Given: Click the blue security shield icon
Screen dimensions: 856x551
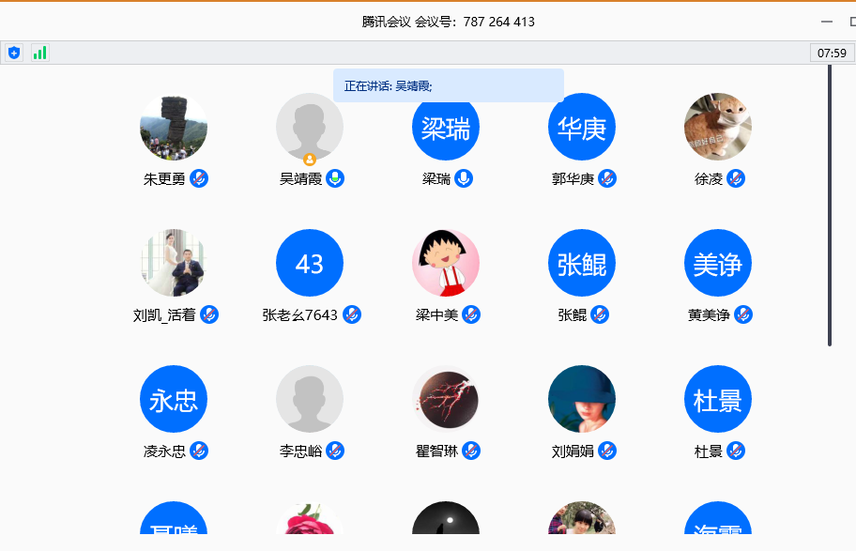Looking at the screenshot, I should 14,53.
